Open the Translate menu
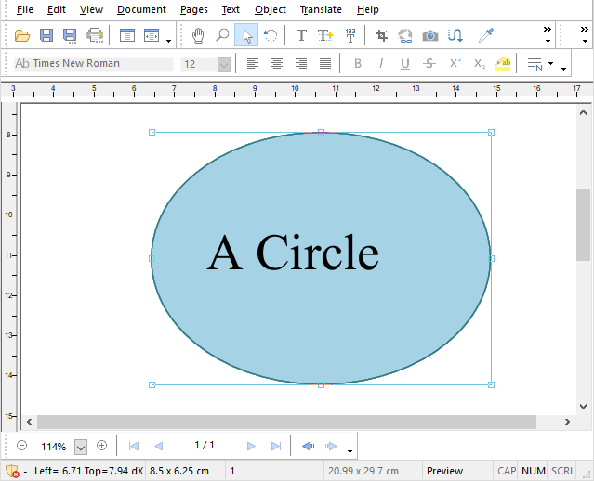This screenshot has width=594, height=481. pos(321,9)
